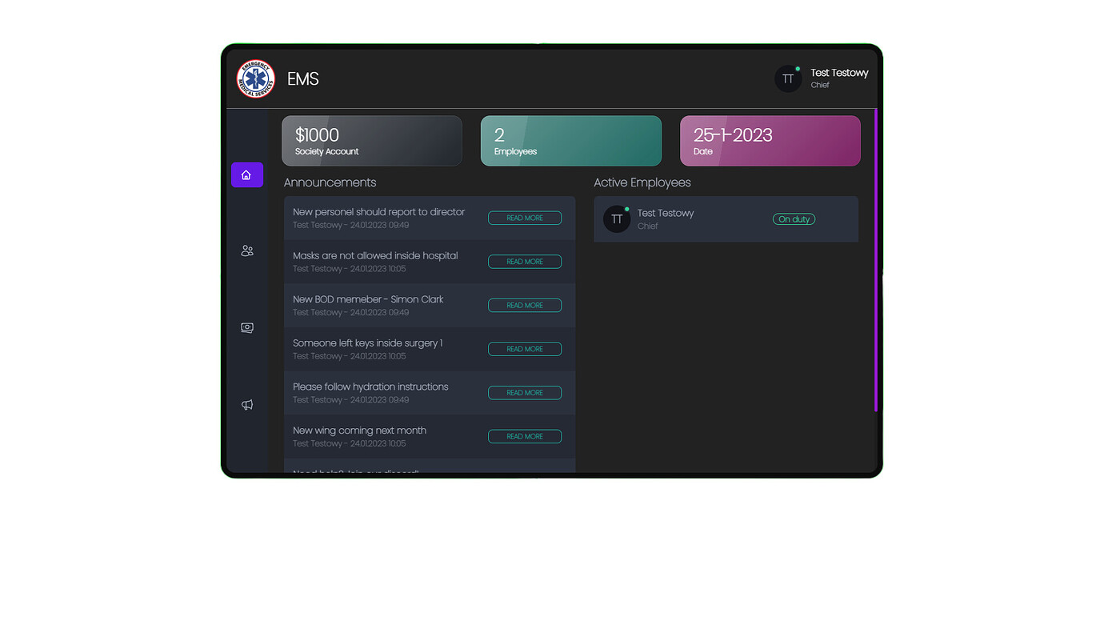Viewport: 1104px width, 621px height.
Task: Read the hydration instructions announcement
Action: tap(524, 392)
